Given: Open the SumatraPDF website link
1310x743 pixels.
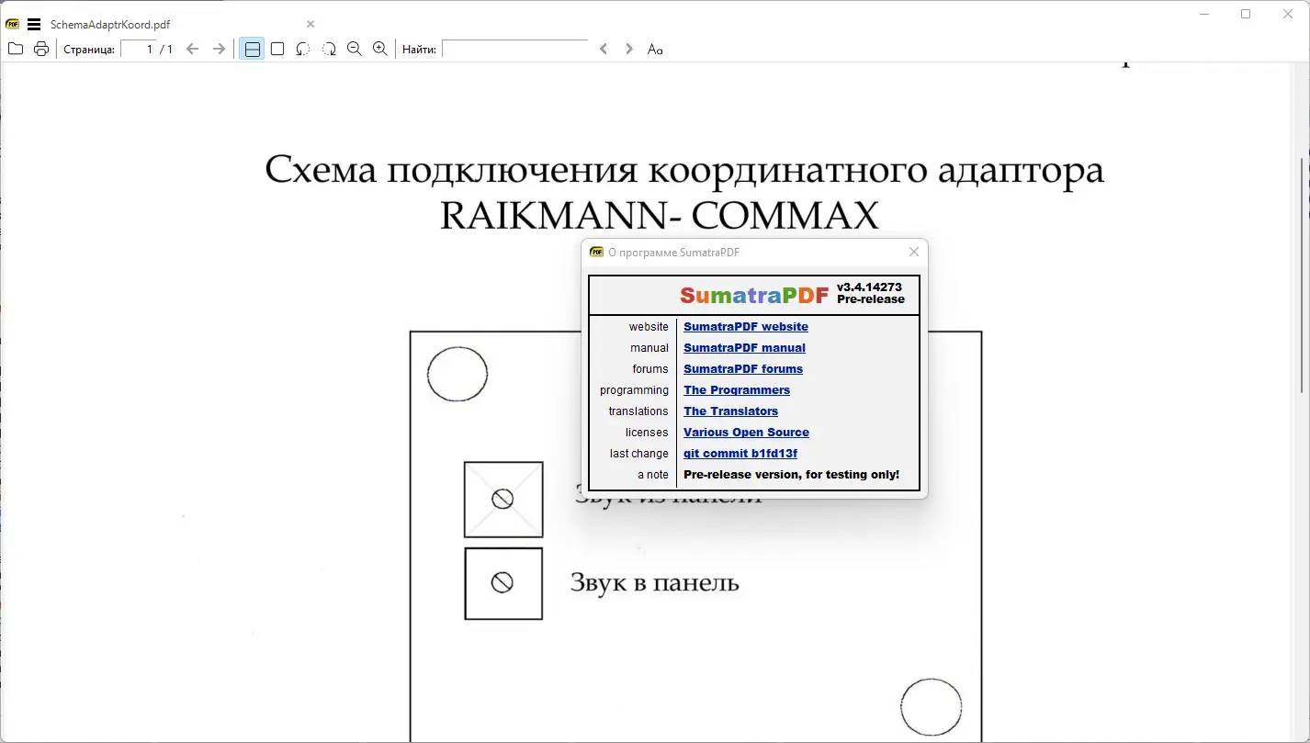Looking at the screenshot, I should click(746, 326).
